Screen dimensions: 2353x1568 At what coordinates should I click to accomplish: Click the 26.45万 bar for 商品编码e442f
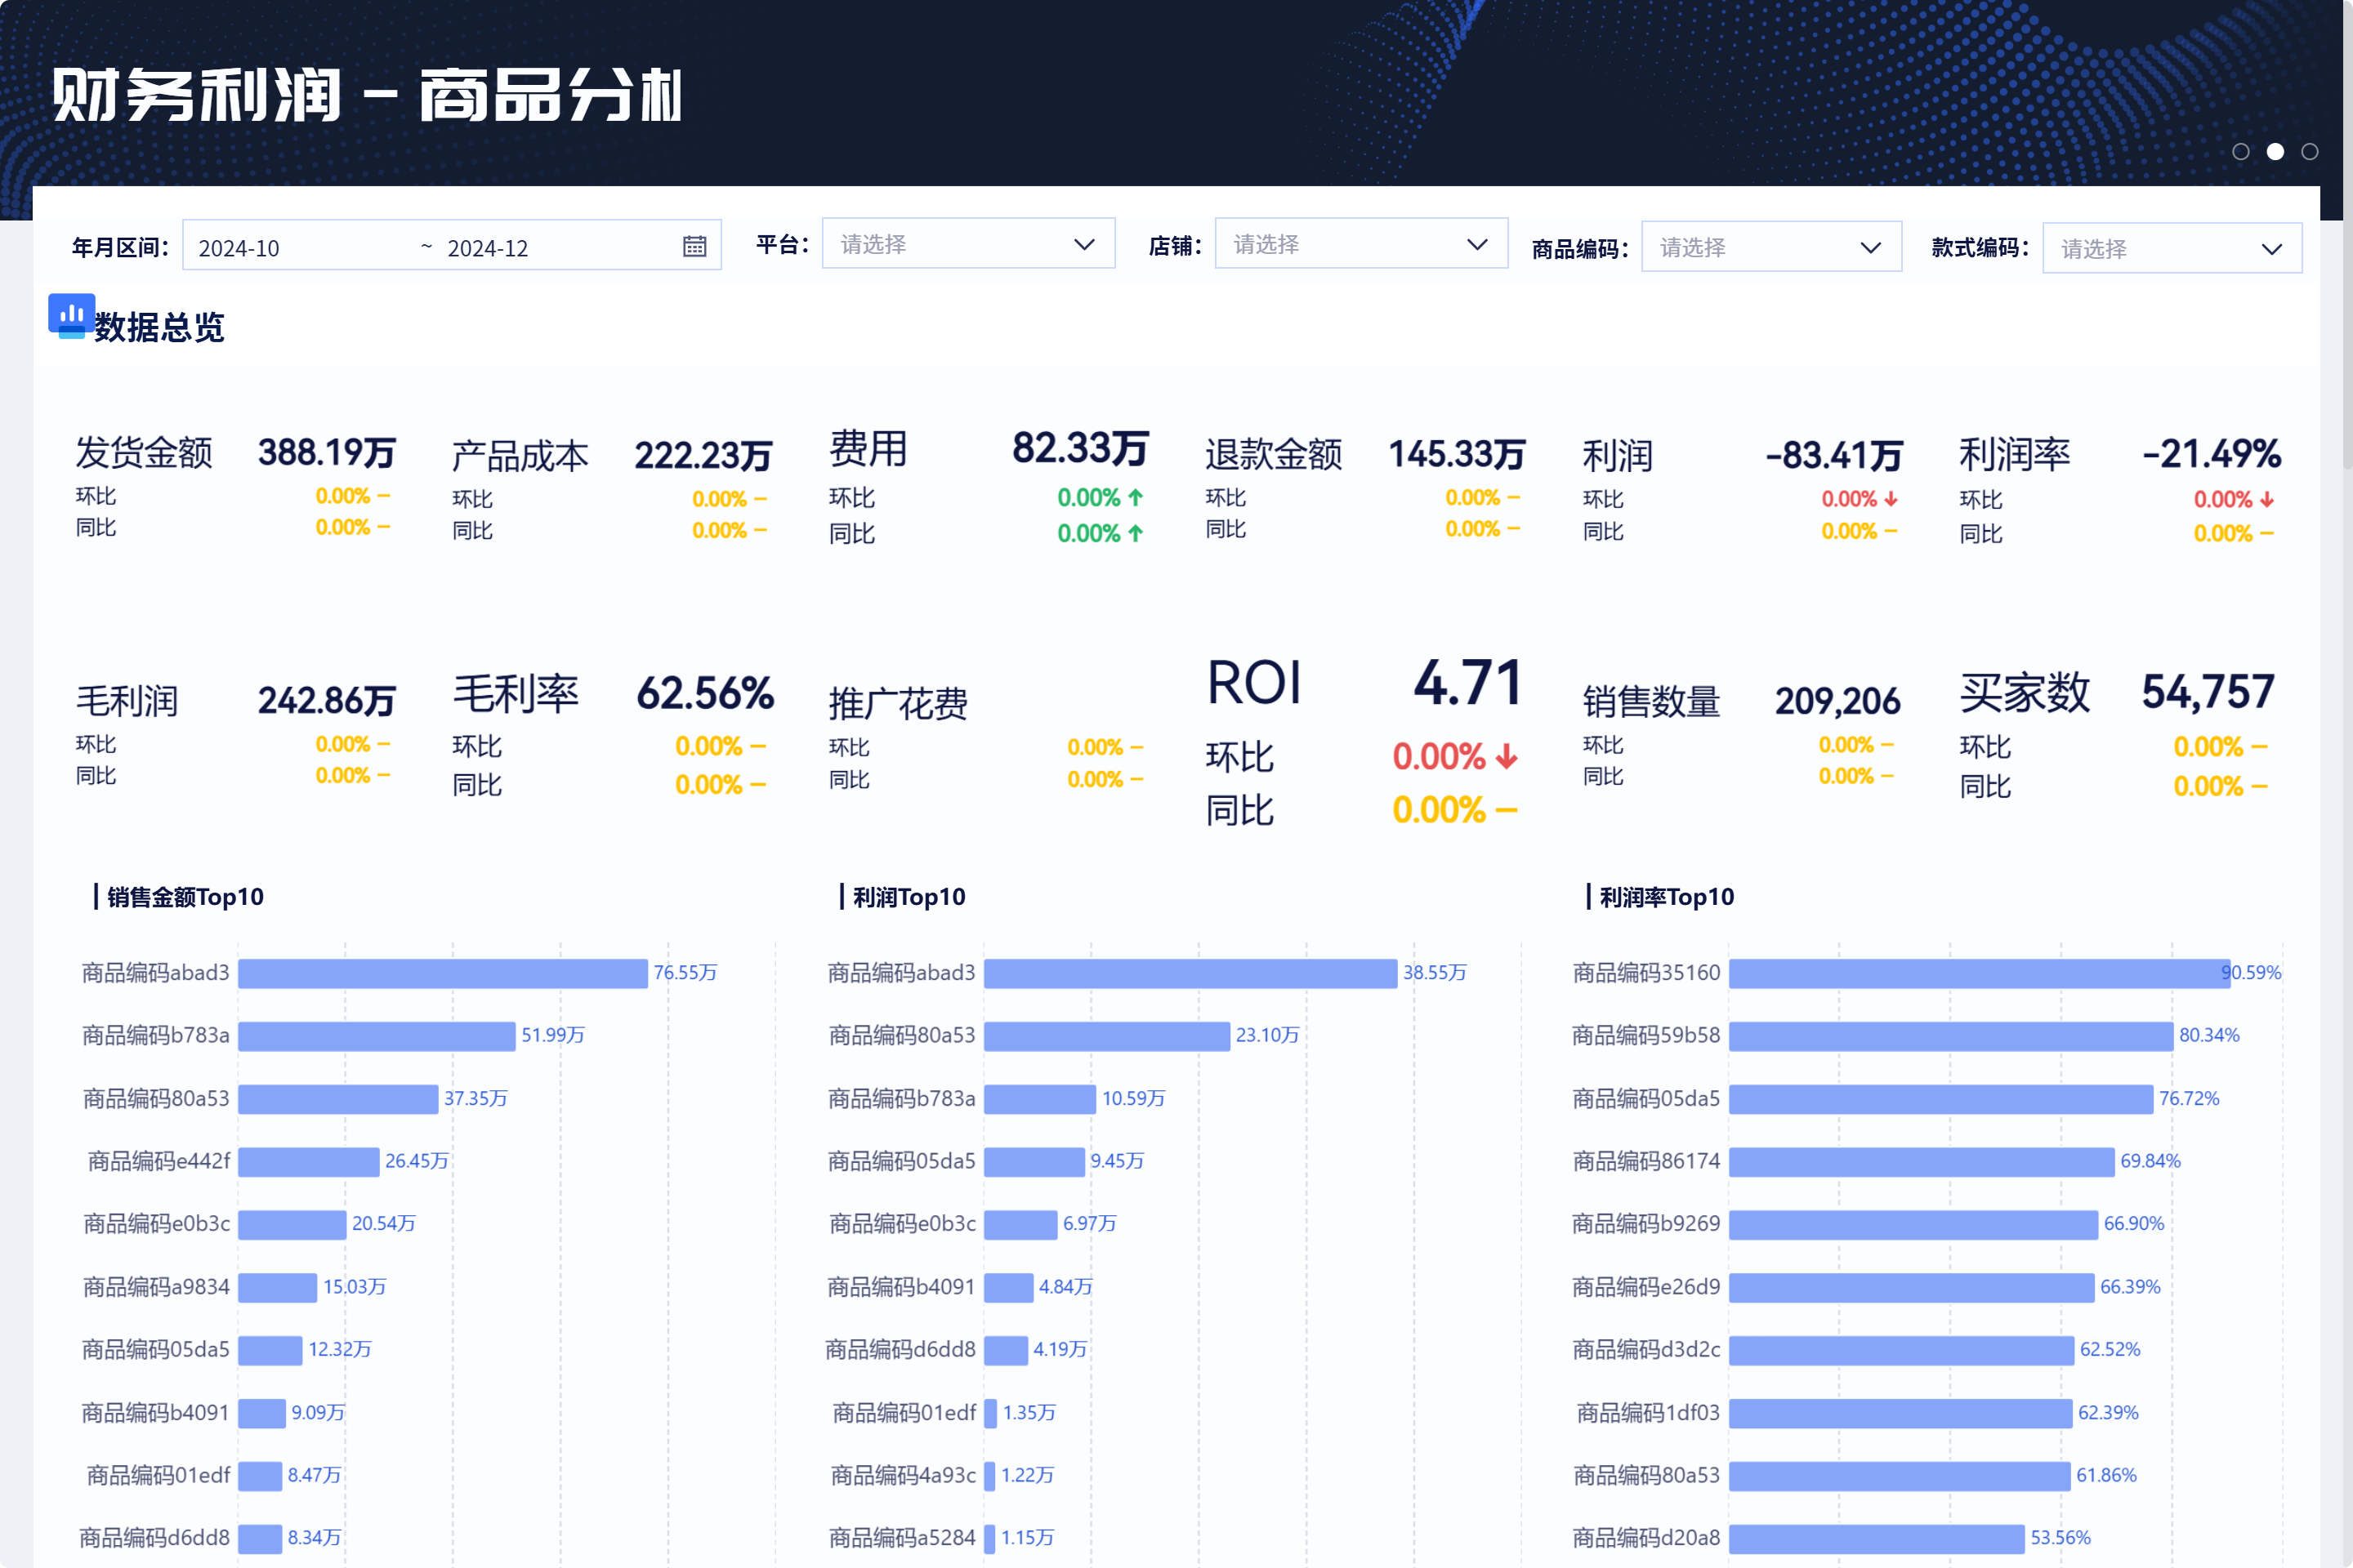[309, 1162]
